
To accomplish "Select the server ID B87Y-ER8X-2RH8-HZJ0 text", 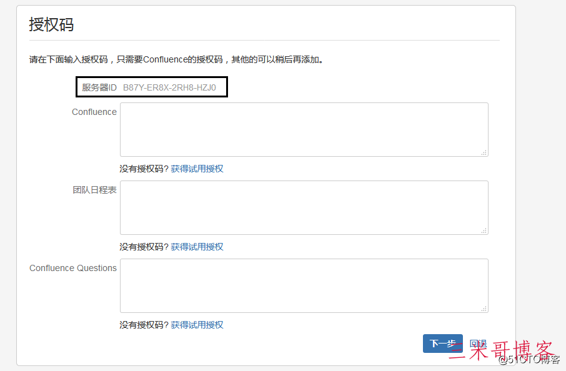I will [x=169, y=87].
